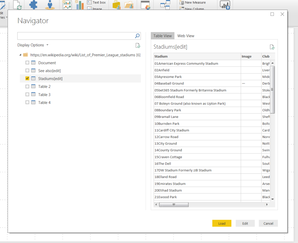Click the Cancel button

(x=268, y=223)
